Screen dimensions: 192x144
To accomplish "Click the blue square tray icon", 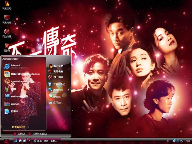I will point(178,141).
